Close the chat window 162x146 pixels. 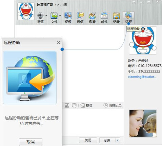pos(158,2)
